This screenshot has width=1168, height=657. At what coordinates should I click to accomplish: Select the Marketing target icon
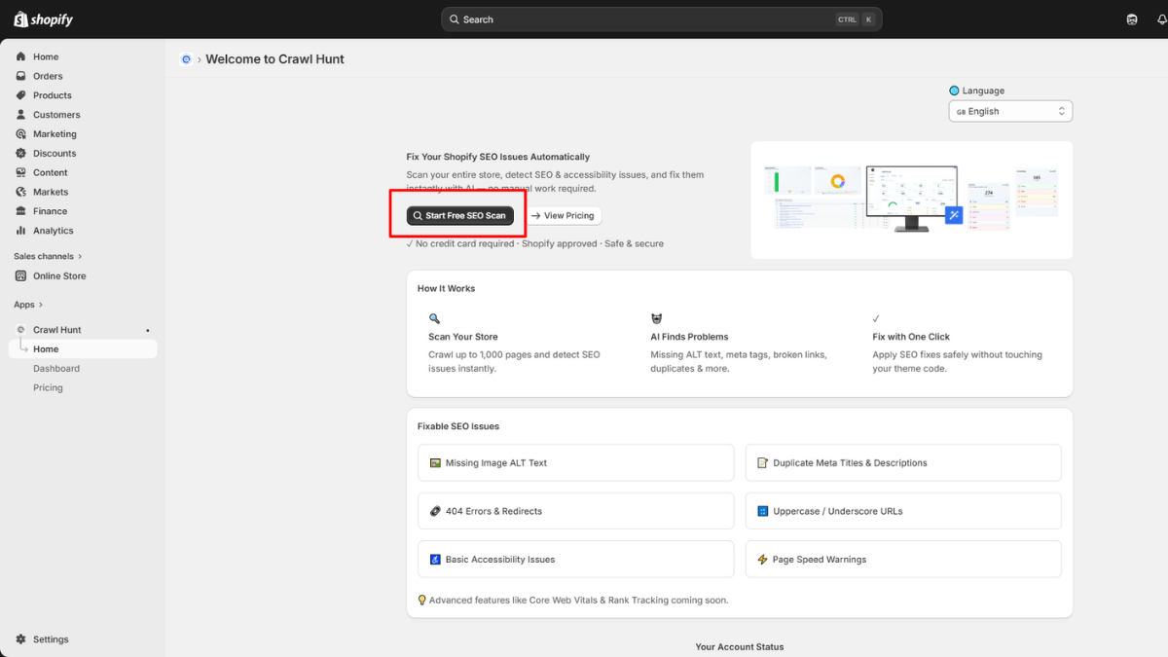(20, 134)
